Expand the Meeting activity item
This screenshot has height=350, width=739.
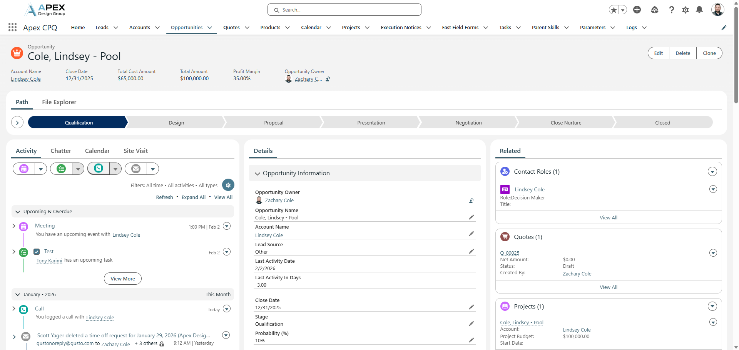pos(14,226)
